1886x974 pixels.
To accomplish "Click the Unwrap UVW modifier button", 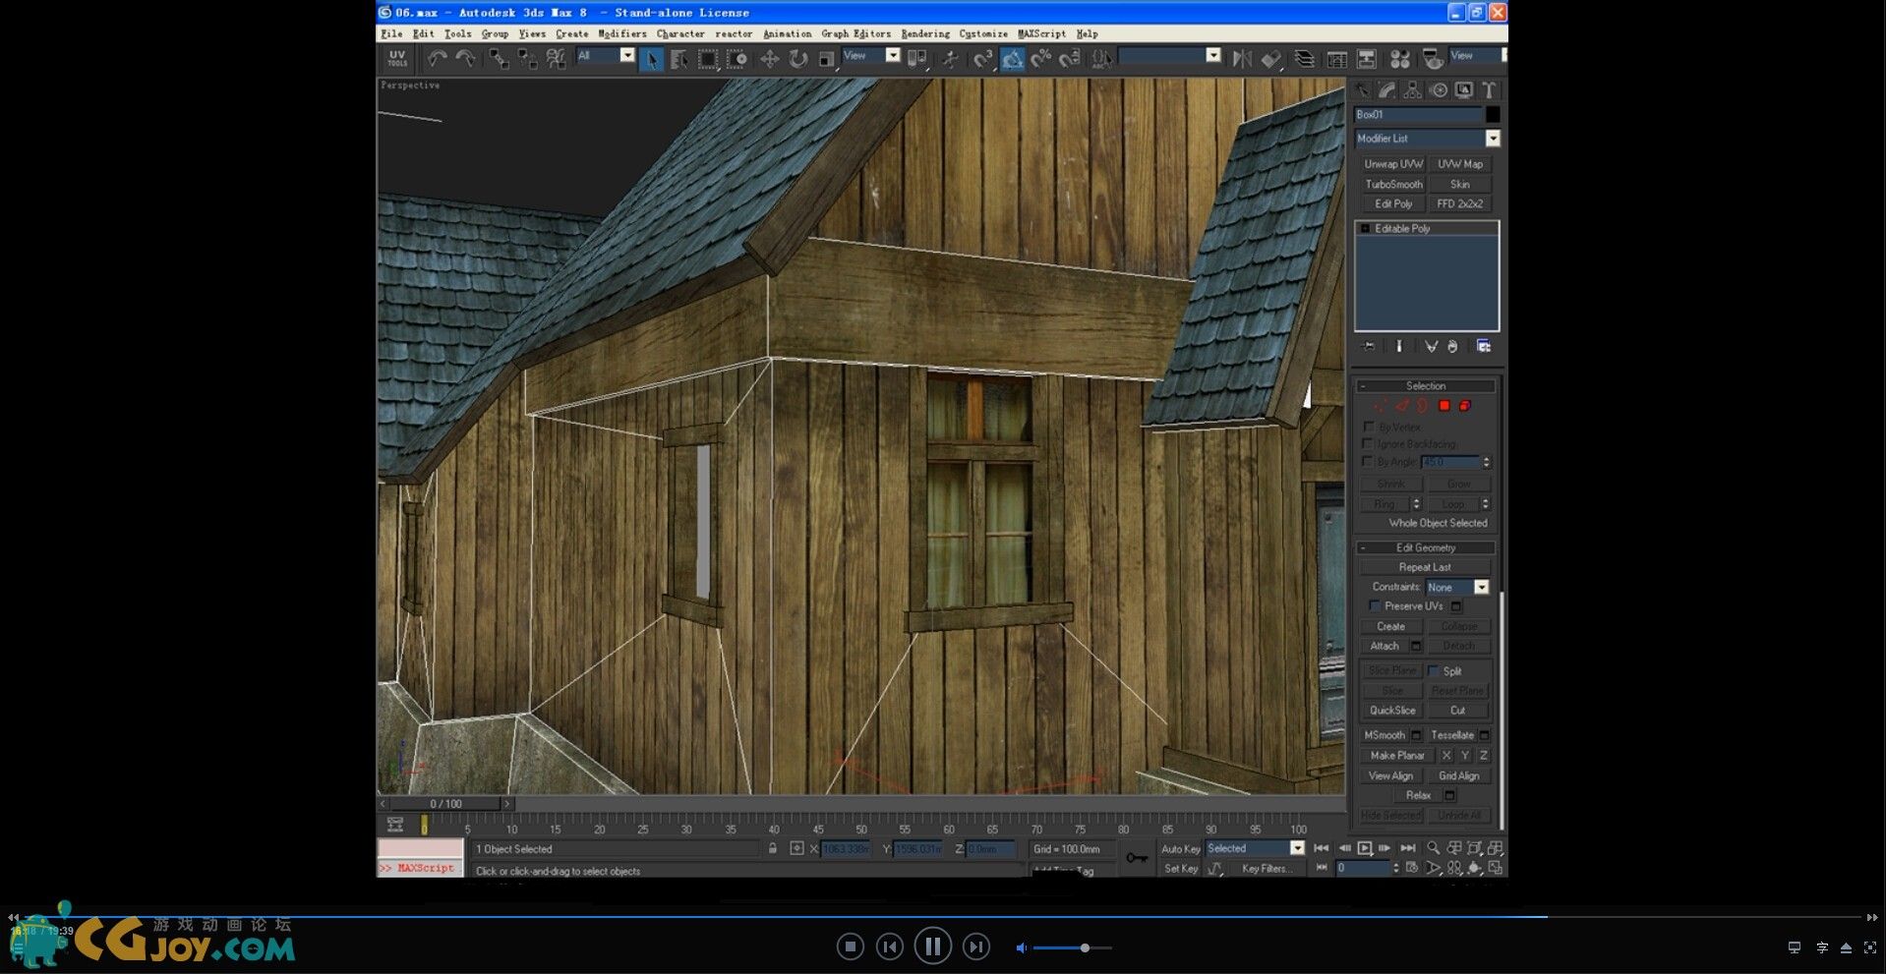I will (x=1392, y=164).
